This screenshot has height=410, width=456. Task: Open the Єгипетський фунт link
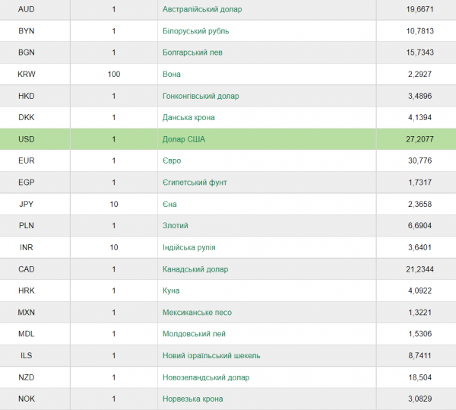coord(195,183)
